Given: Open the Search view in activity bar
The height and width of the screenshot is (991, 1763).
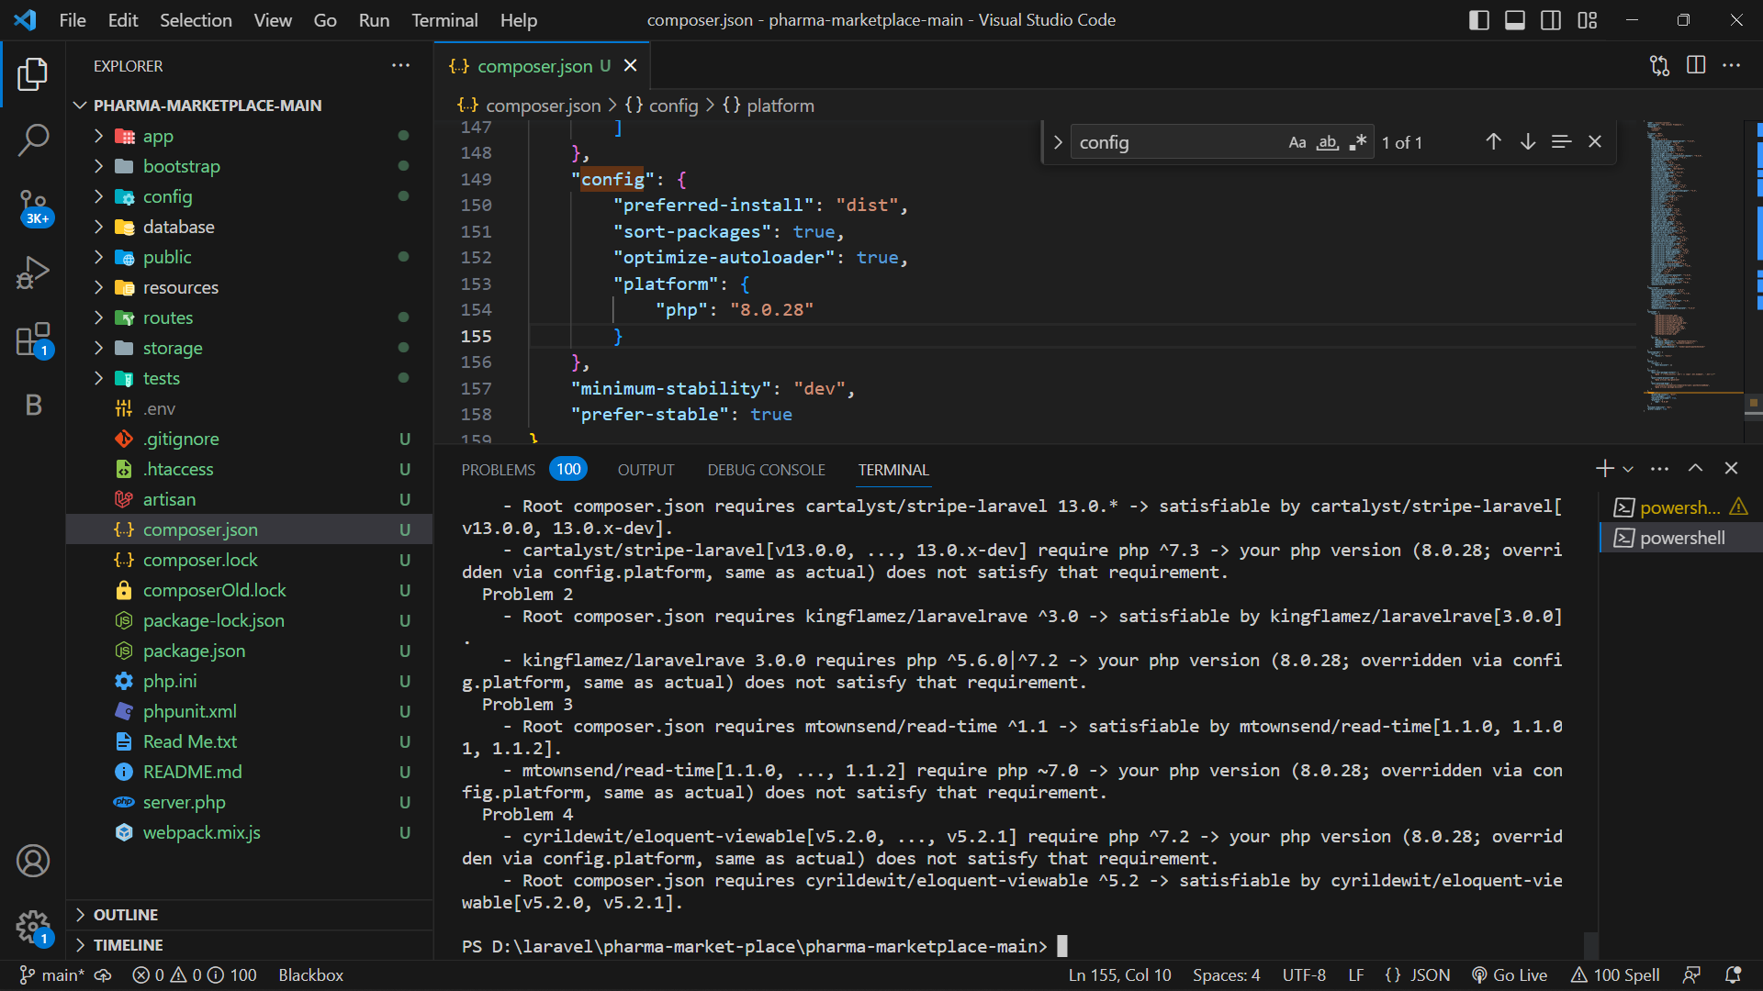Looking at the screenshot, I should [33, 140].
